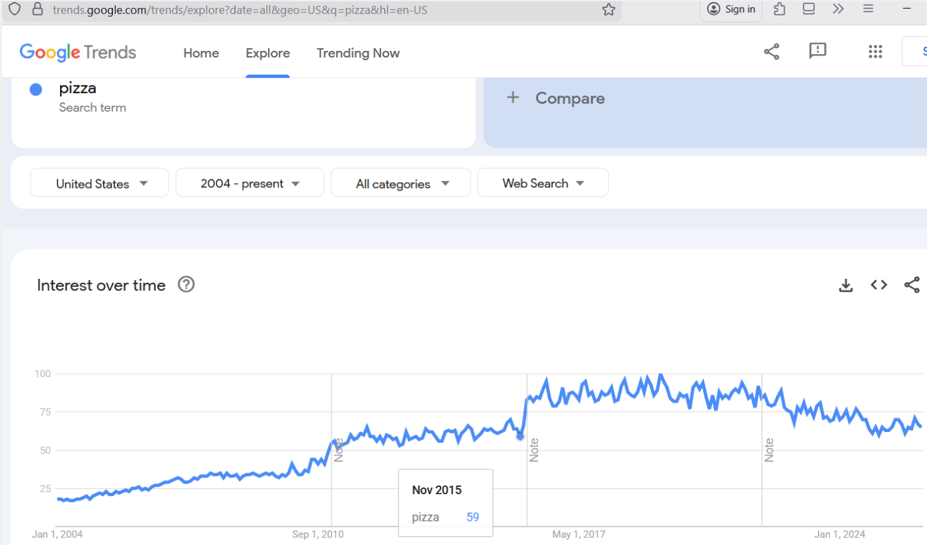Click the Sign in account button
927x545 pixels.
point(731,9)
